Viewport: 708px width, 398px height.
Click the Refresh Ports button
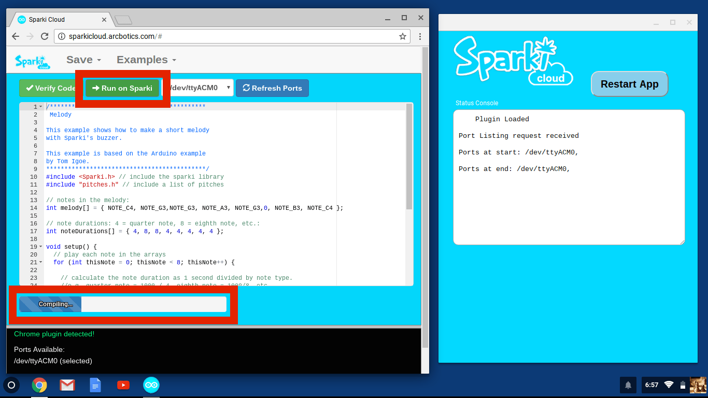272,88
